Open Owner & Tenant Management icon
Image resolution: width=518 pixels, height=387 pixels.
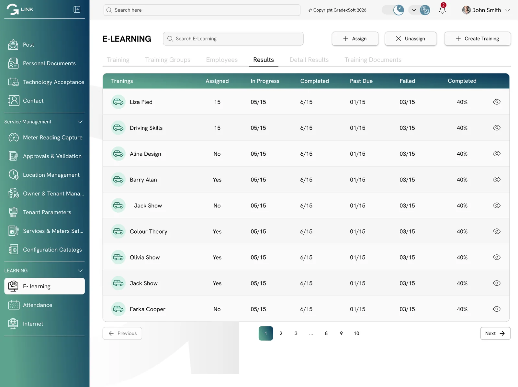point(13,193)
